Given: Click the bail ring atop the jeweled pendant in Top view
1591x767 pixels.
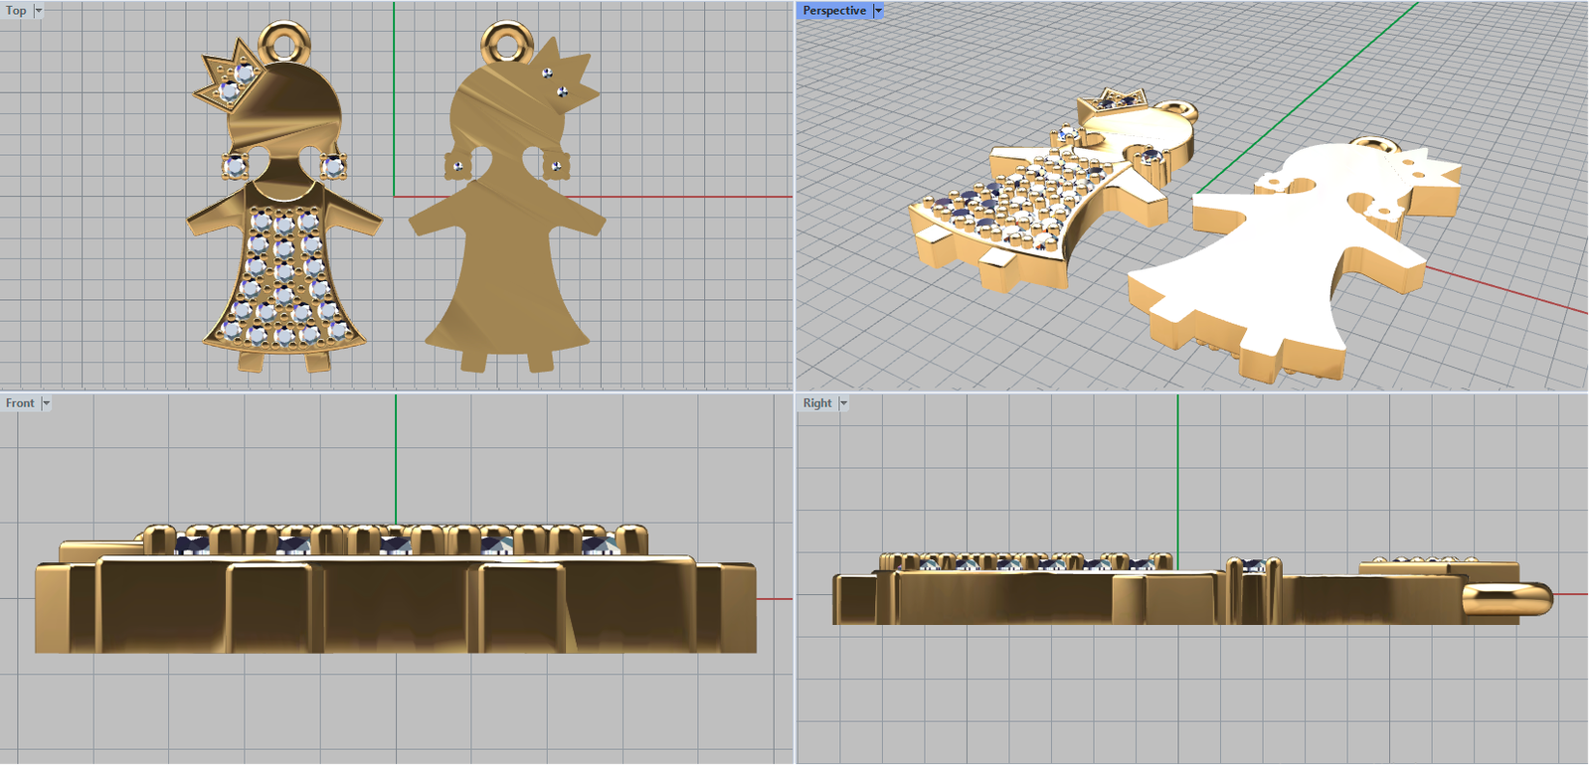Looking at the screenshot, I should click(x=284, y=43).
